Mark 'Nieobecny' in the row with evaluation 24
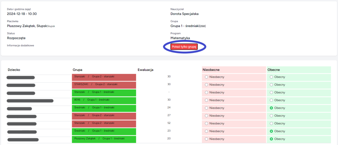The height and width of the screenshot is (145, 338). [x=207, y=108]
